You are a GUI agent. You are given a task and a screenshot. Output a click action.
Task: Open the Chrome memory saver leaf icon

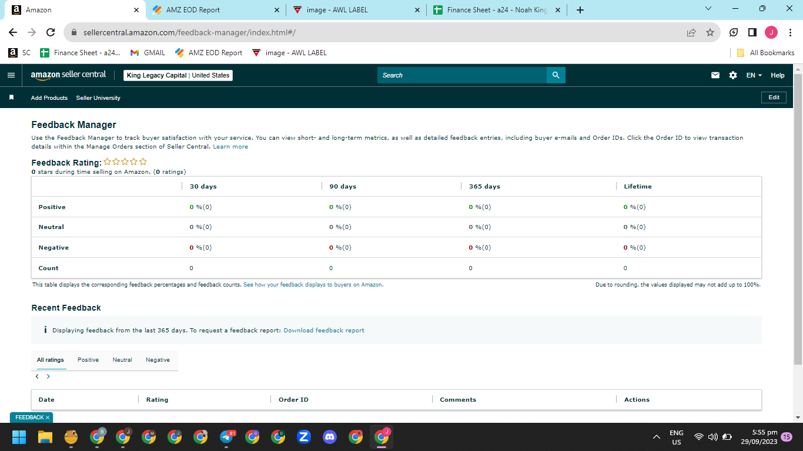click(734, 33)
